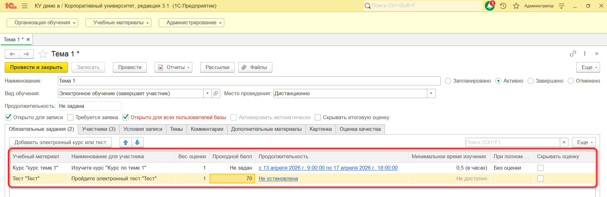
Task: Open course date range link
Action: [328, 168]
